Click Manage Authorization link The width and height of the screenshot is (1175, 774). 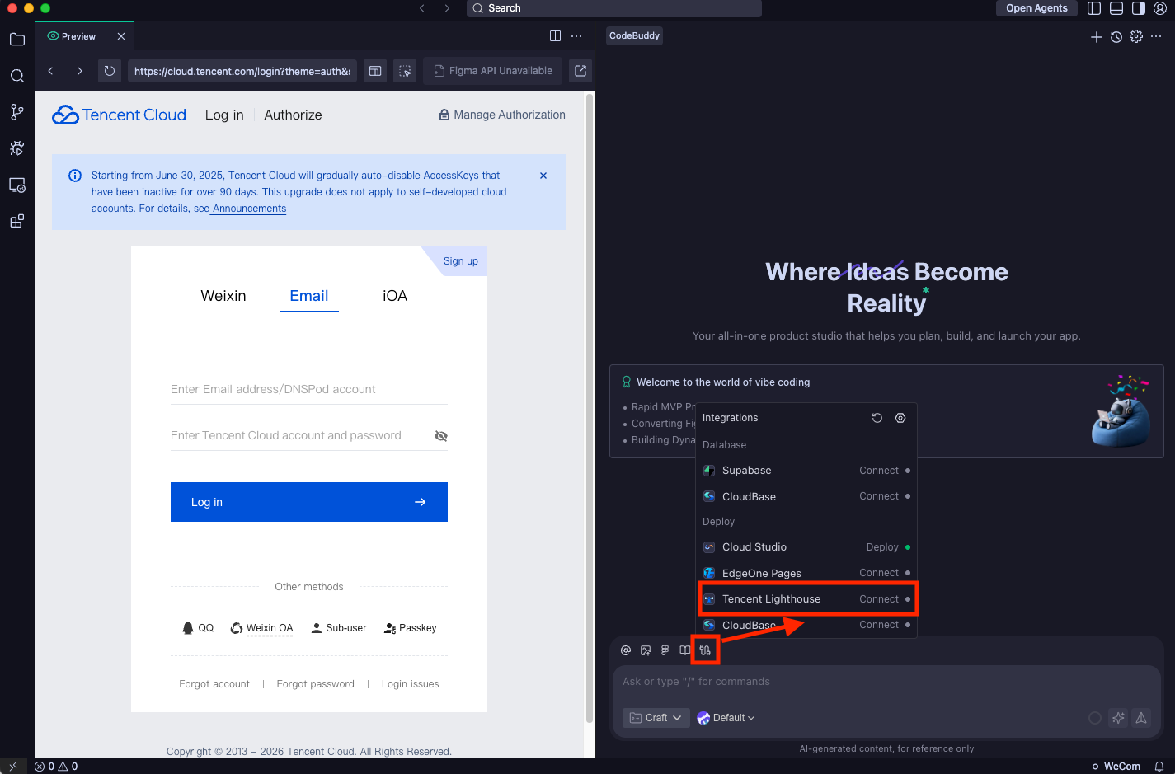tap(502, 115)
